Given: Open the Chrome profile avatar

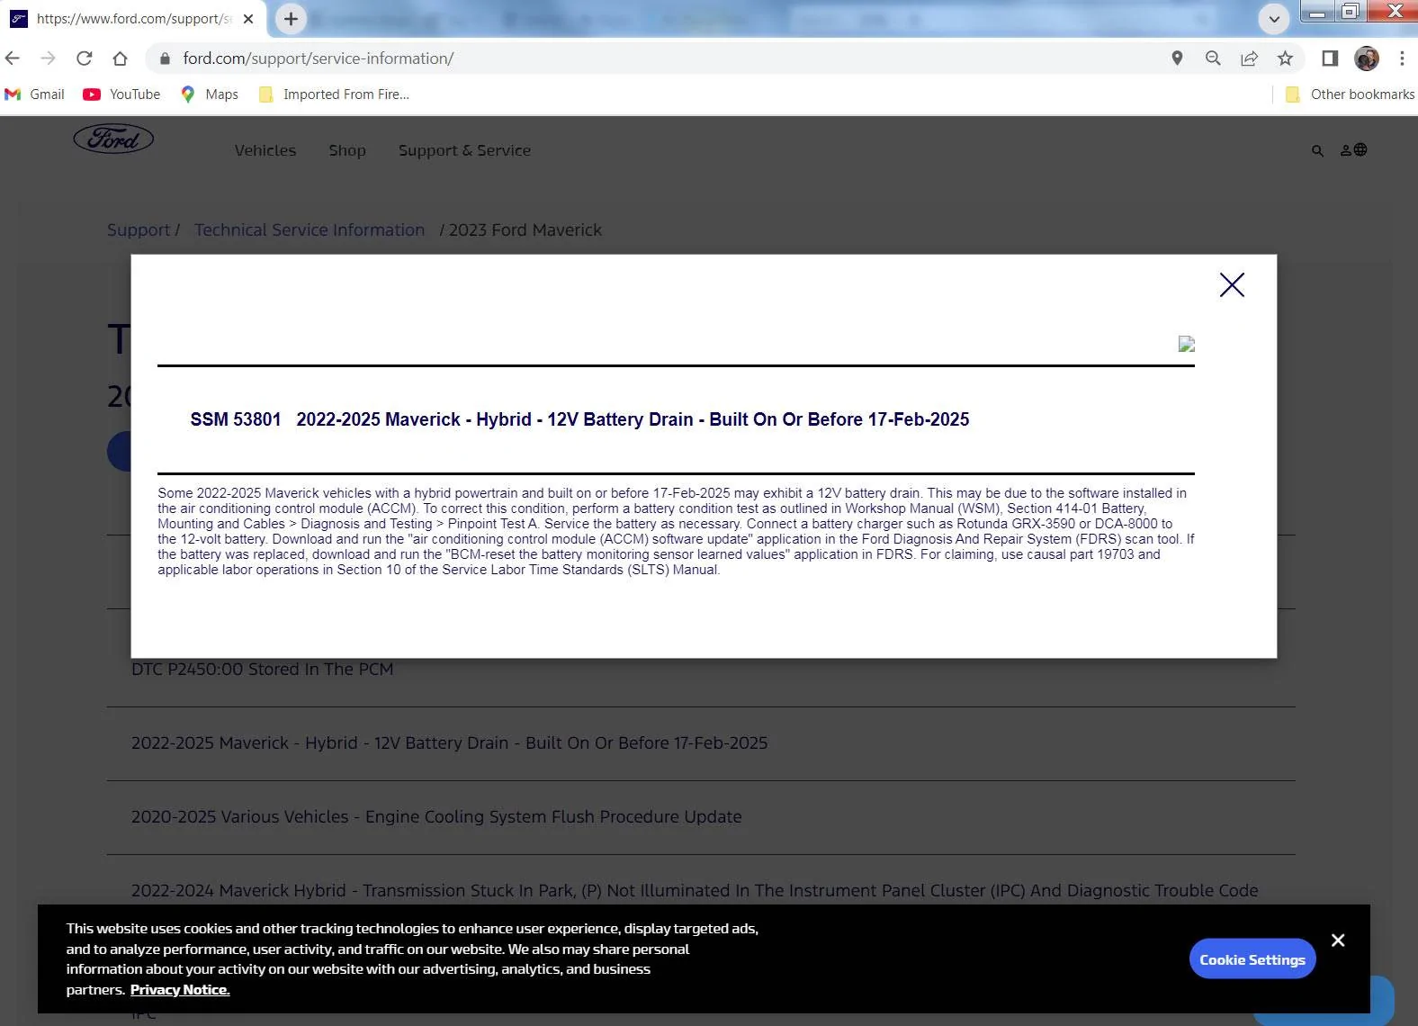Looking at the screenshot, I should 1367,58.
